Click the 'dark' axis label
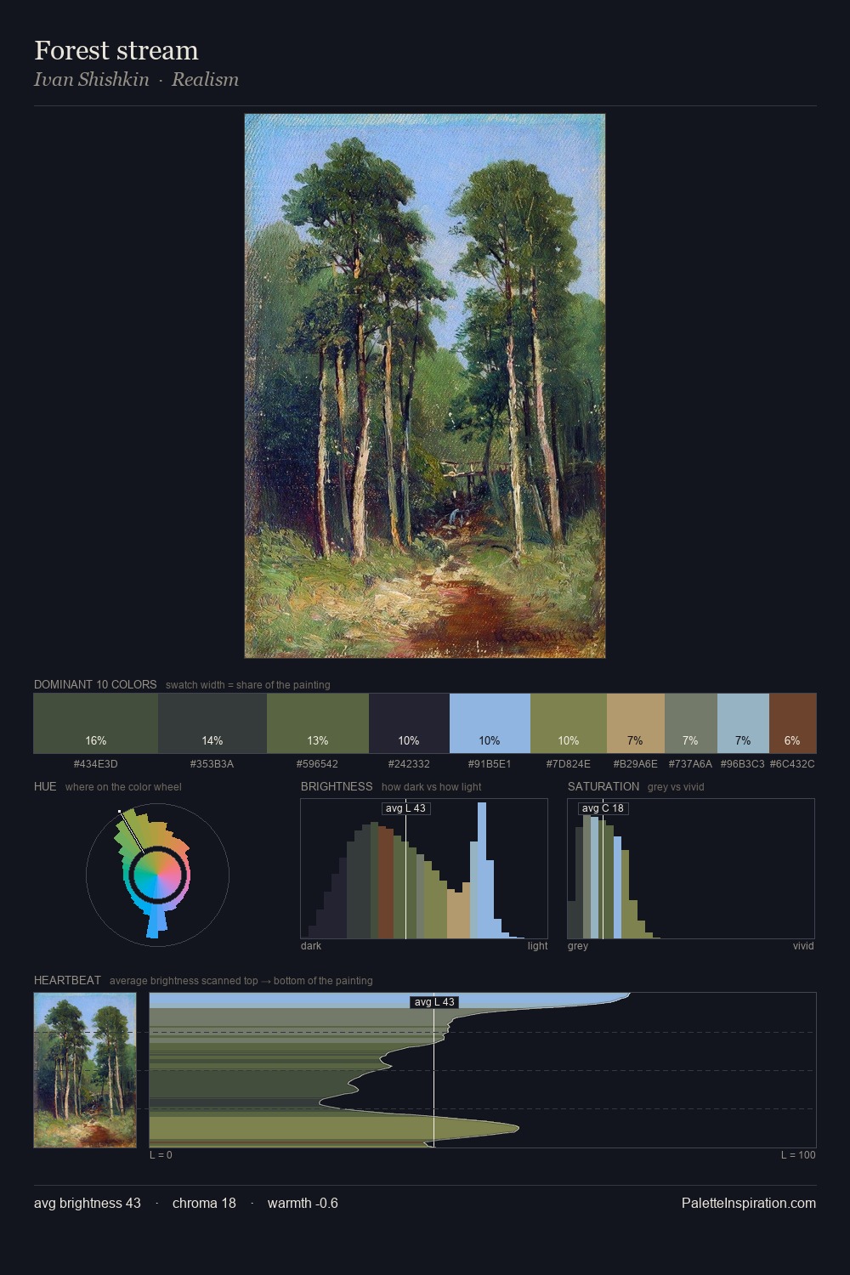This screenshot has width=850, height=1275. [311, 946]
